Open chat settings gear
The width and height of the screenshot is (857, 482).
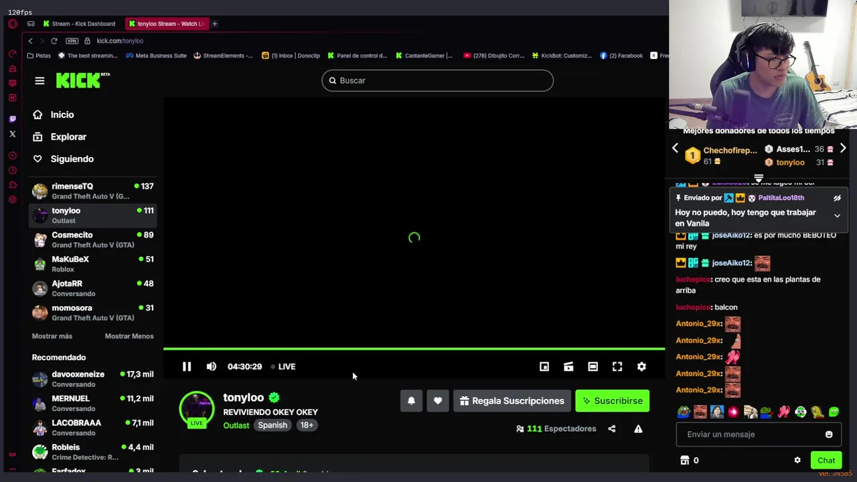pyautogui.click(x=797, y=461)
